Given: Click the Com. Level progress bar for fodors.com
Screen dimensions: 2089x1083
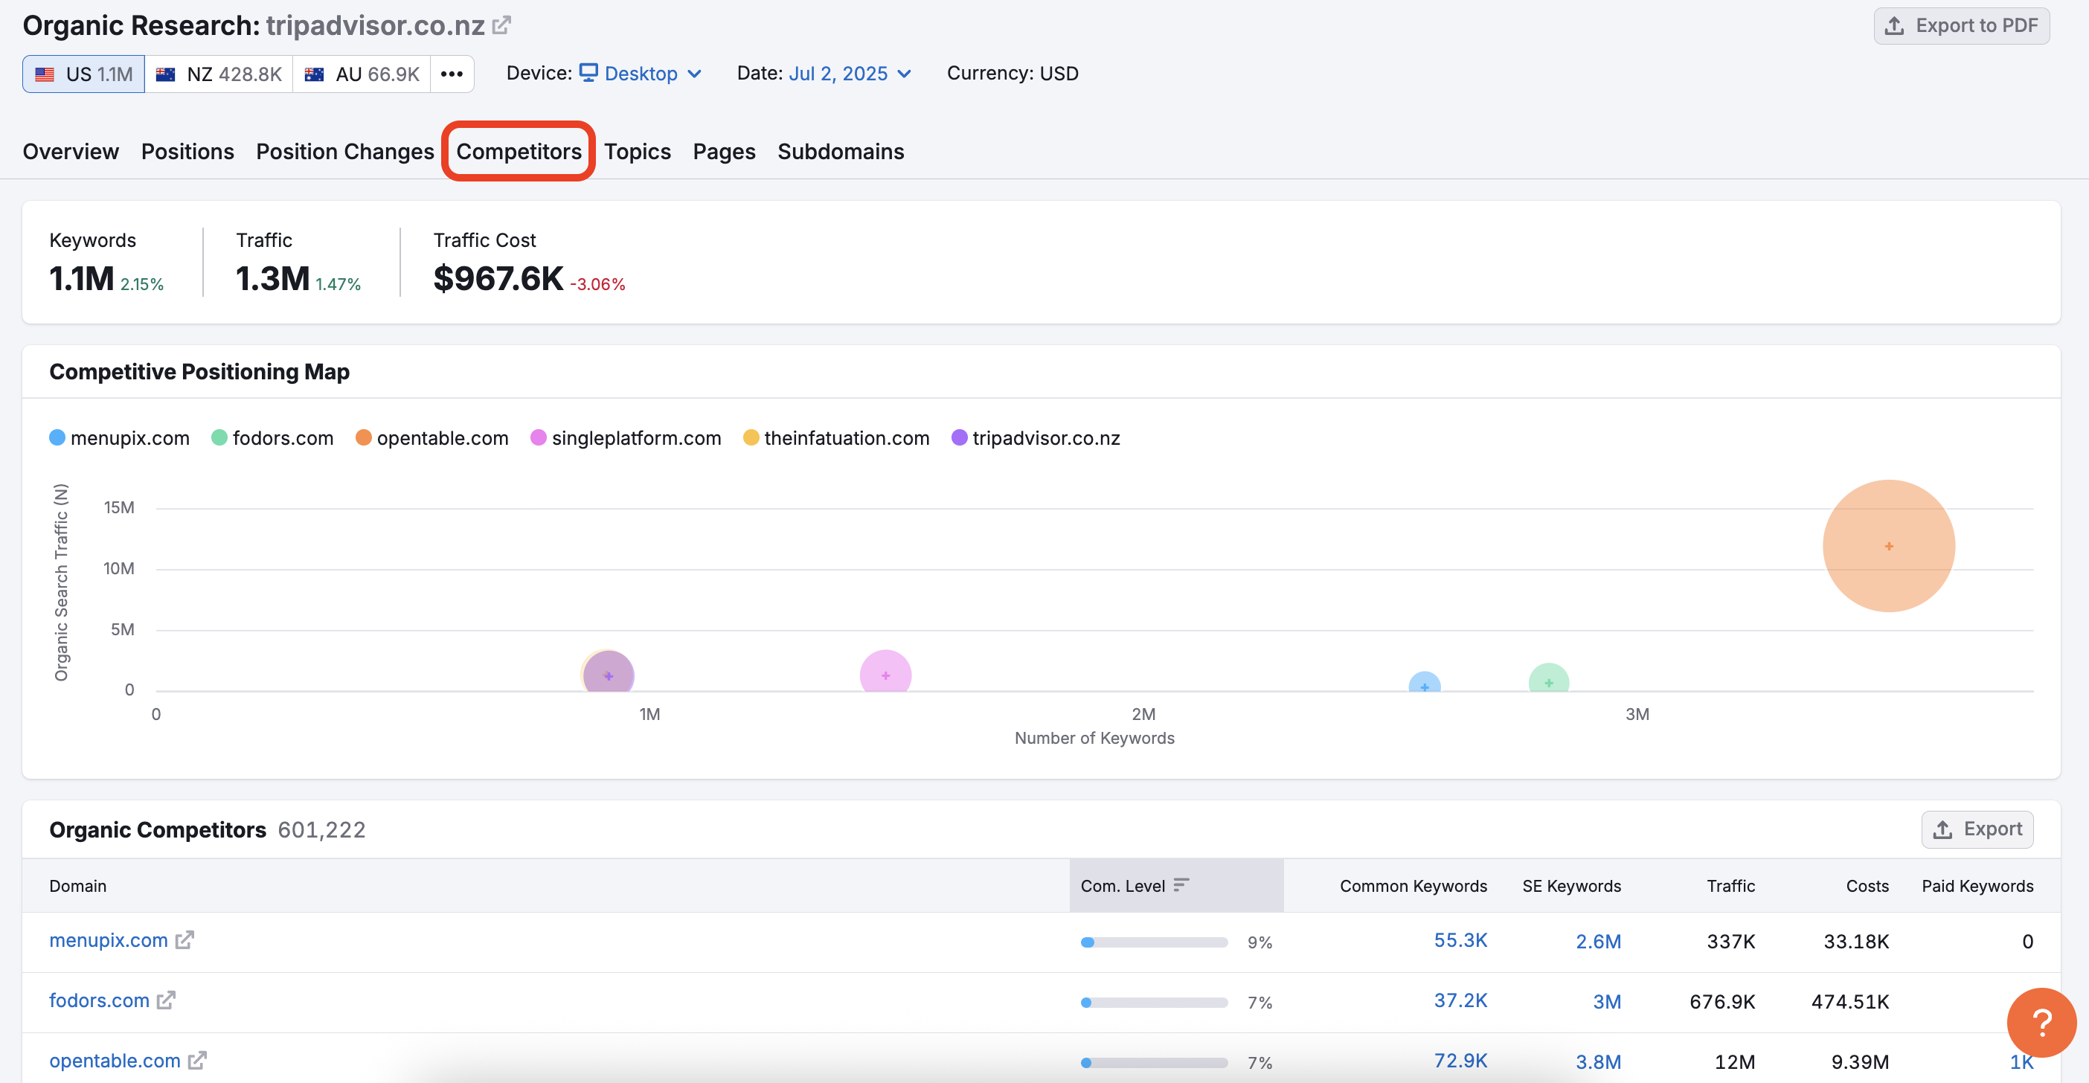Looking at the screenshot, I should point(1153,1002).
